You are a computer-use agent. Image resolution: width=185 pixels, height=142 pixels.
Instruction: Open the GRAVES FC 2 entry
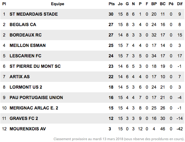tap(24, 118)
